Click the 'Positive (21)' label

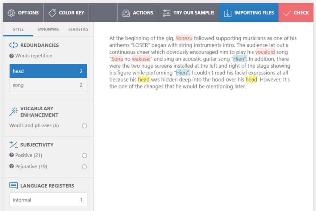[29, 155]
